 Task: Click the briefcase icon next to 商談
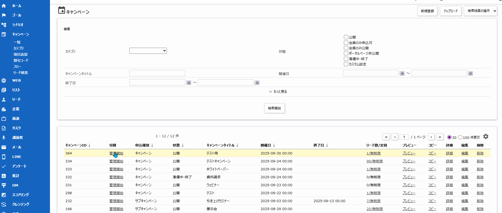point(4,119)
